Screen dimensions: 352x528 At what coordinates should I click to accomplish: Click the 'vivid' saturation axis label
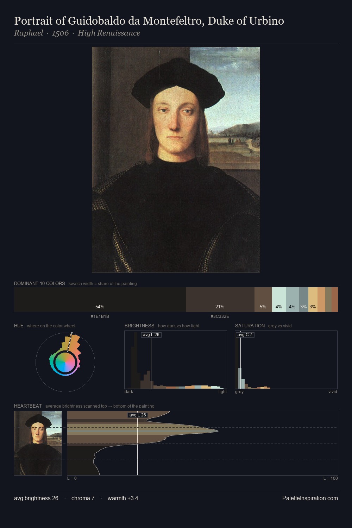tap(333, 392)
